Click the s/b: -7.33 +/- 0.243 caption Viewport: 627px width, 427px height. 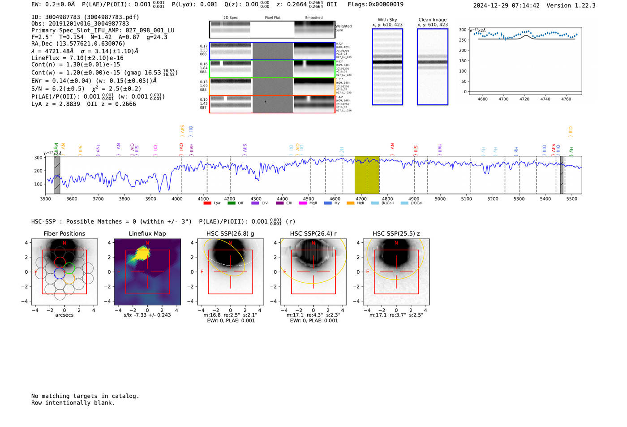click(147, 315)
